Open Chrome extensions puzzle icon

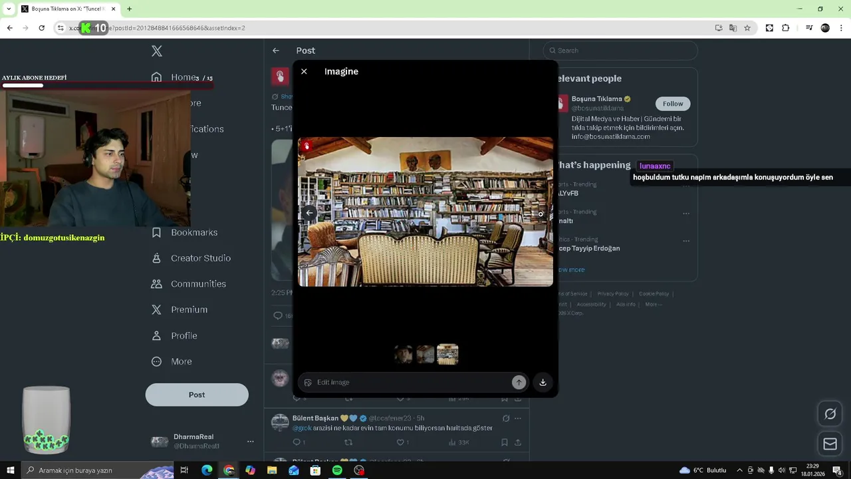click(785, 28)
